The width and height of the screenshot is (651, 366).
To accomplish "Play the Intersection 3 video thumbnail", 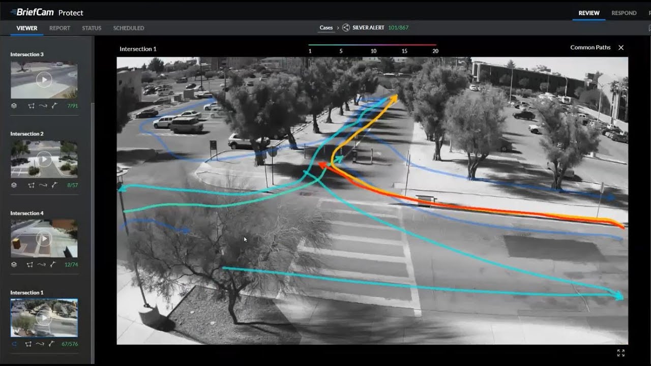I will point(44,80).
